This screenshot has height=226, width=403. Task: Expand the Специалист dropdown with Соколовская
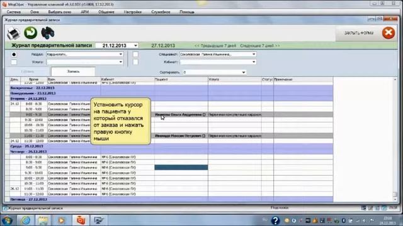[x=254, y=55]
